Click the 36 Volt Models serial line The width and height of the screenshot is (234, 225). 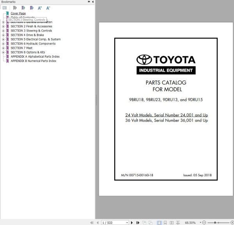[x=167, y=120]
